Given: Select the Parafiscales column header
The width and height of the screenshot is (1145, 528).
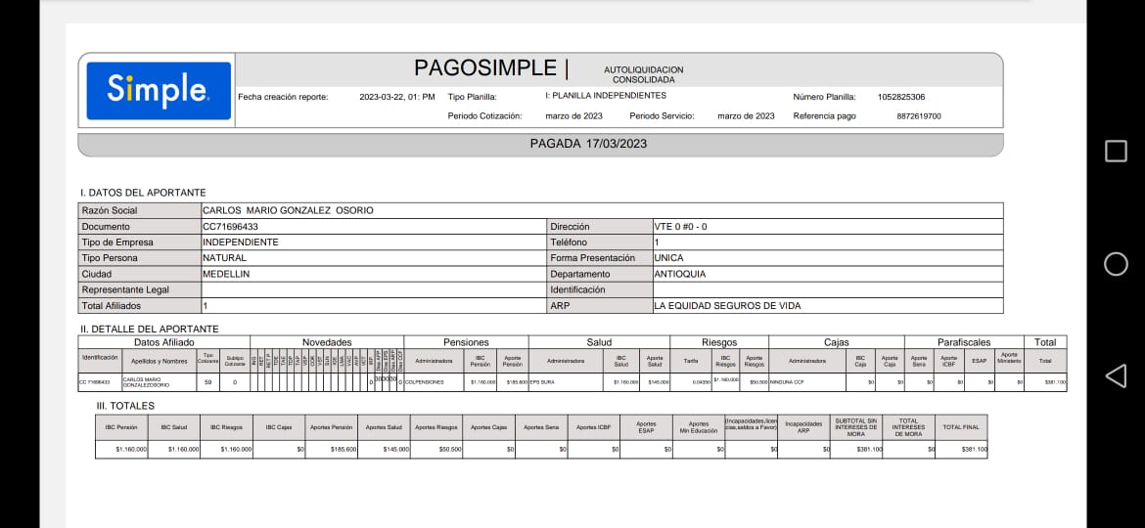Looking at the screenshot, I should pyautogui.click(x=964, y=342).
